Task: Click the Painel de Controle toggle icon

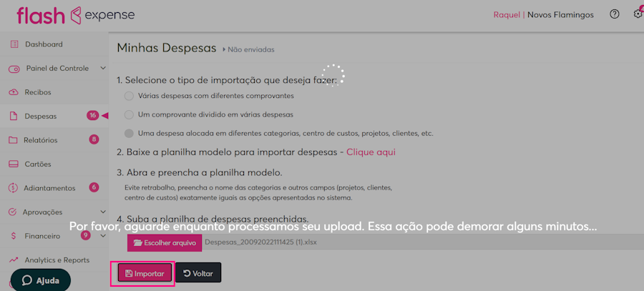Action: pos(14,69)
